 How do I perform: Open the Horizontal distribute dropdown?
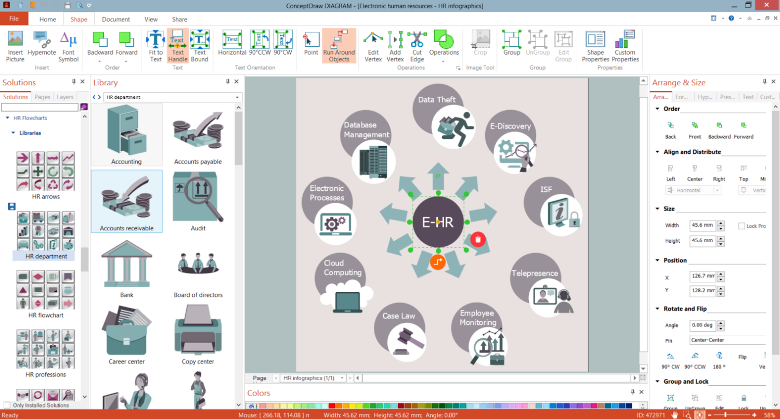click(718, 190)
